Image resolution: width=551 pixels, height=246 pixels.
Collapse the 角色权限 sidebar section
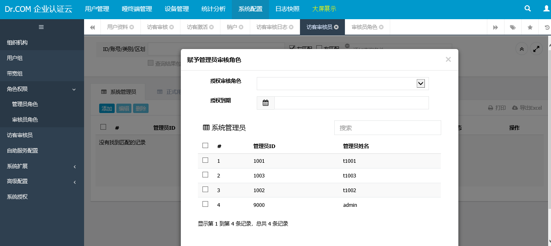pyautogui.click(x=42, y=89)
